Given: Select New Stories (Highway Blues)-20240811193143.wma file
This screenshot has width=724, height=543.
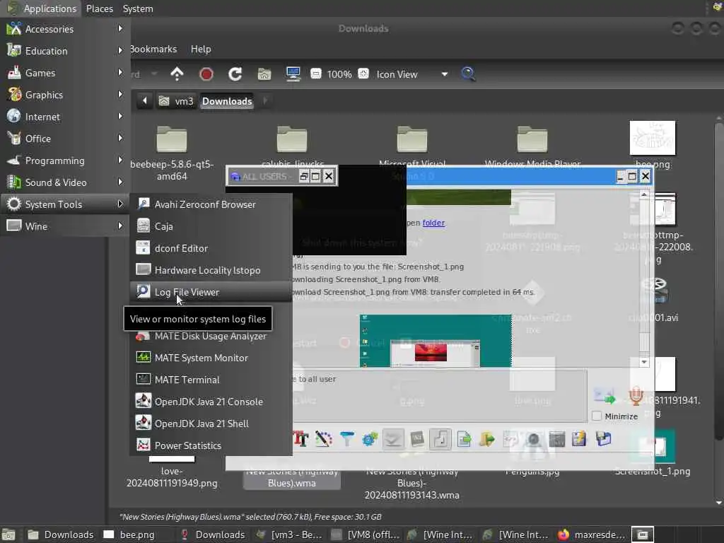Looking at the screenshot, I should (x=412, y=483).
